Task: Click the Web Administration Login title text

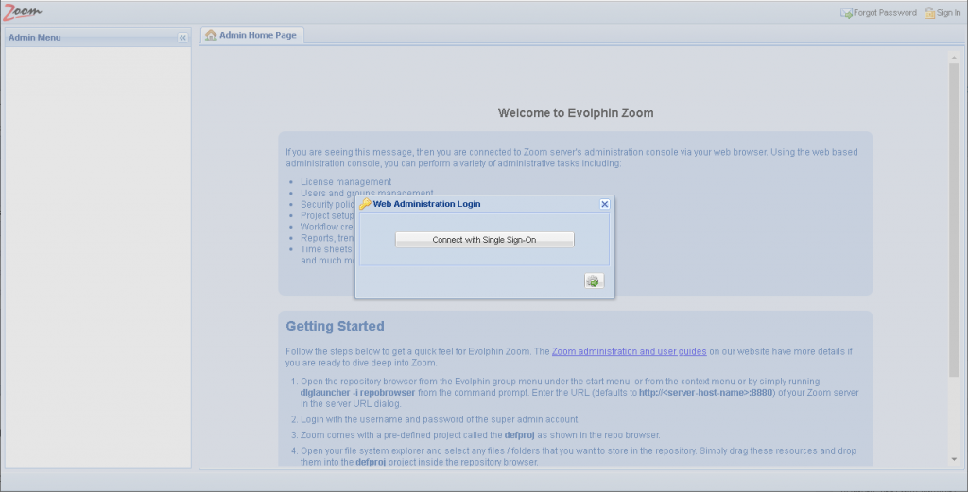Action: click(x=426, y=204)
